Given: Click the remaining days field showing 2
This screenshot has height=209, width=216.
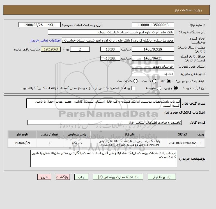Looking at the screenshot, I should pyautogui.click(x=80, y=49).
